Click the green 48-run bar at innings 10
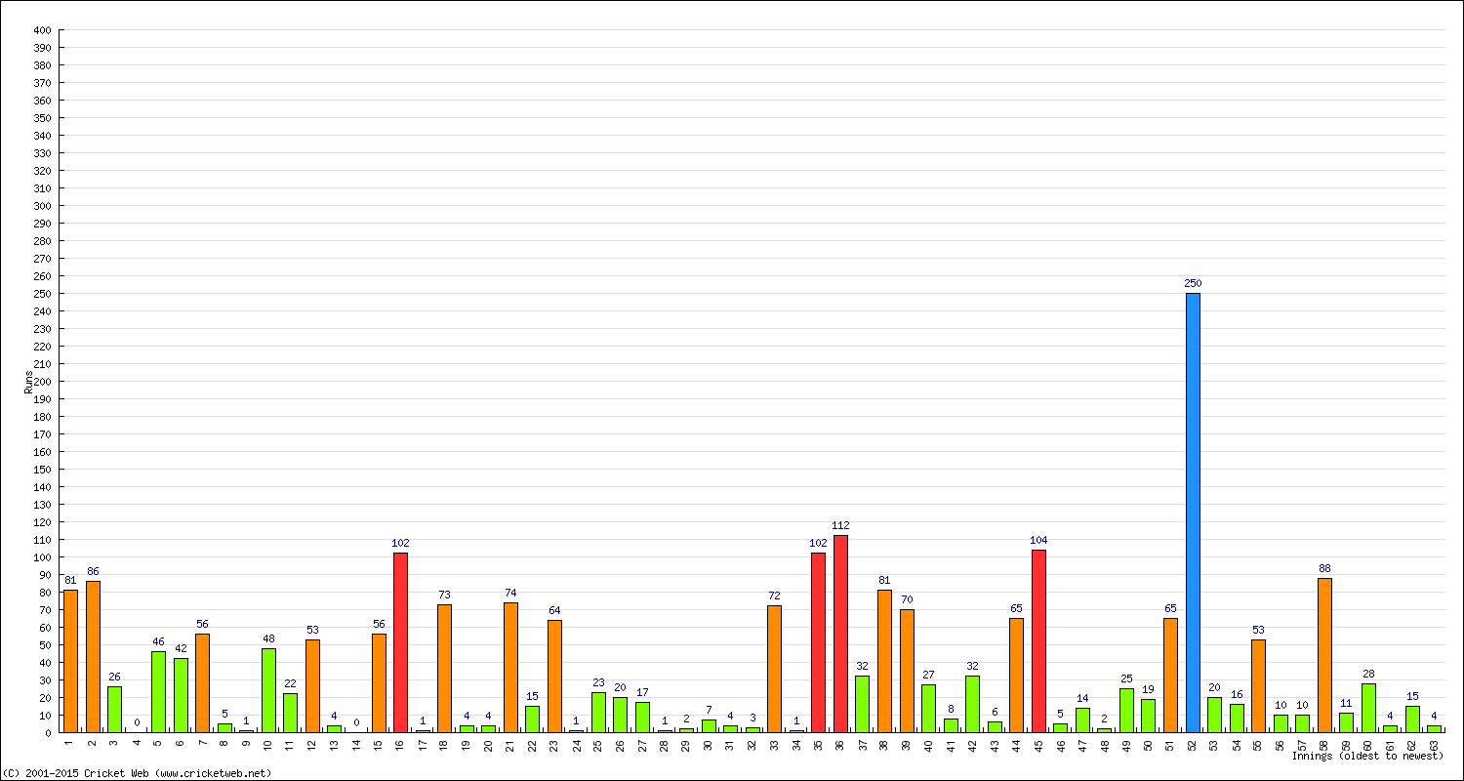 (268, 690)
